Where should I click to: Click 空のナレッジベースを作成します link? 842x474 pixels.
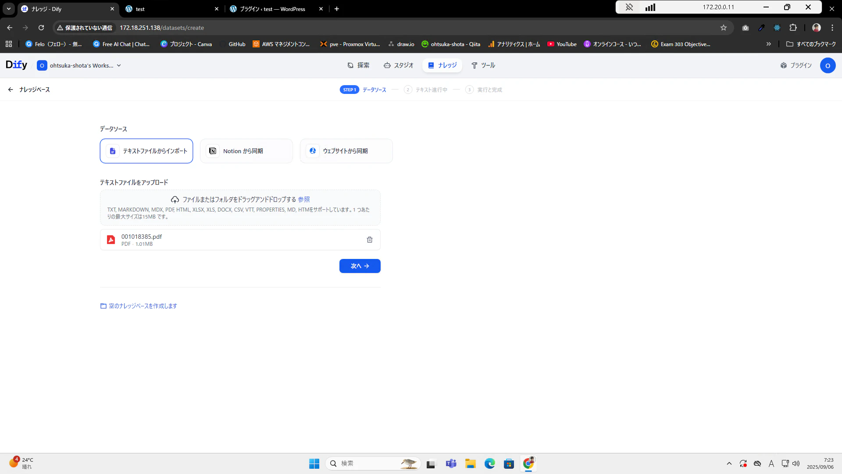(x=139, y=306)
